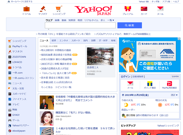Open the Shopping cart icon in header

(x=59, y=9)
